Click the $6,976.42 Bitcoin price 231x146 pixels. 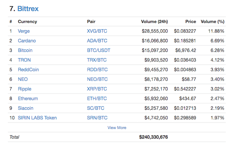click(185, 50)
